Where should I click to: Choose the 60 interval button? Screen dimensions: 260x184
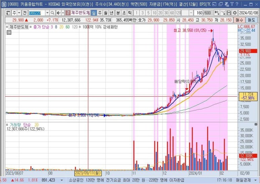click(x=172, y=13)
